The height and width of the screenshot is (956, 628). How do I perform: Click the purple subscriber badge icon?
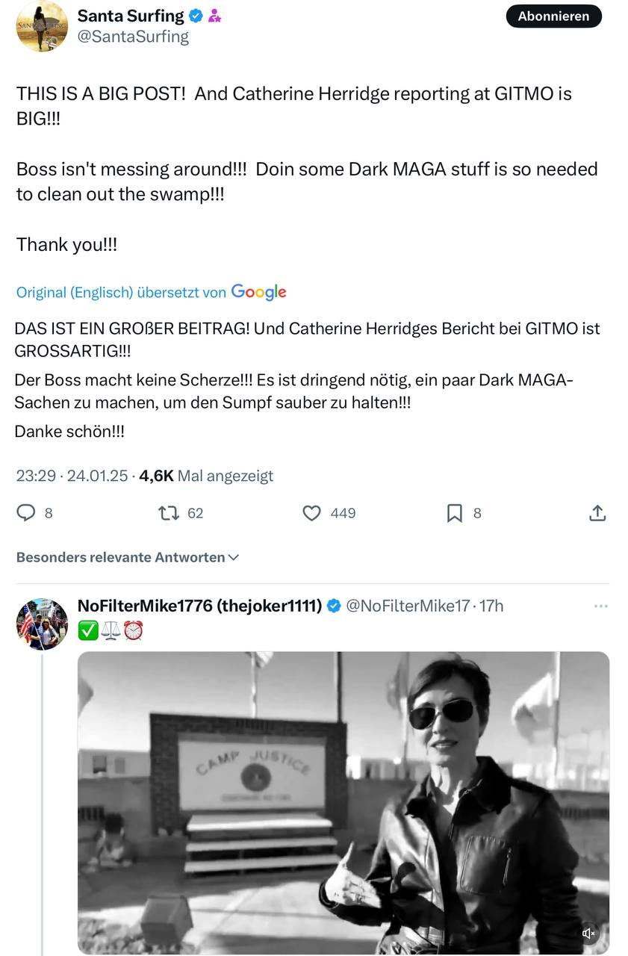(214, 16)
